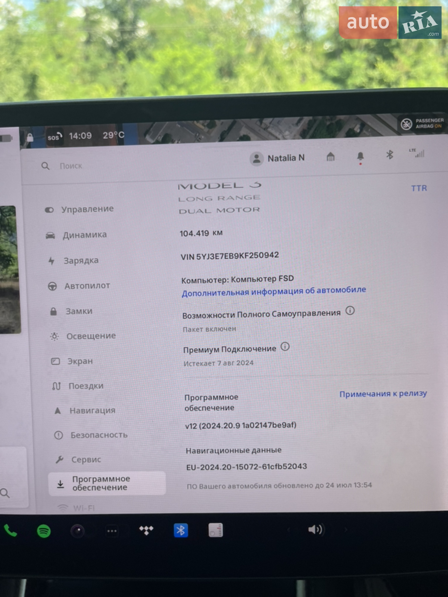This screenshot has width=448, height=597.
Task: Open Дополнительная информация об автомобиле link
Action: point(274,291)
